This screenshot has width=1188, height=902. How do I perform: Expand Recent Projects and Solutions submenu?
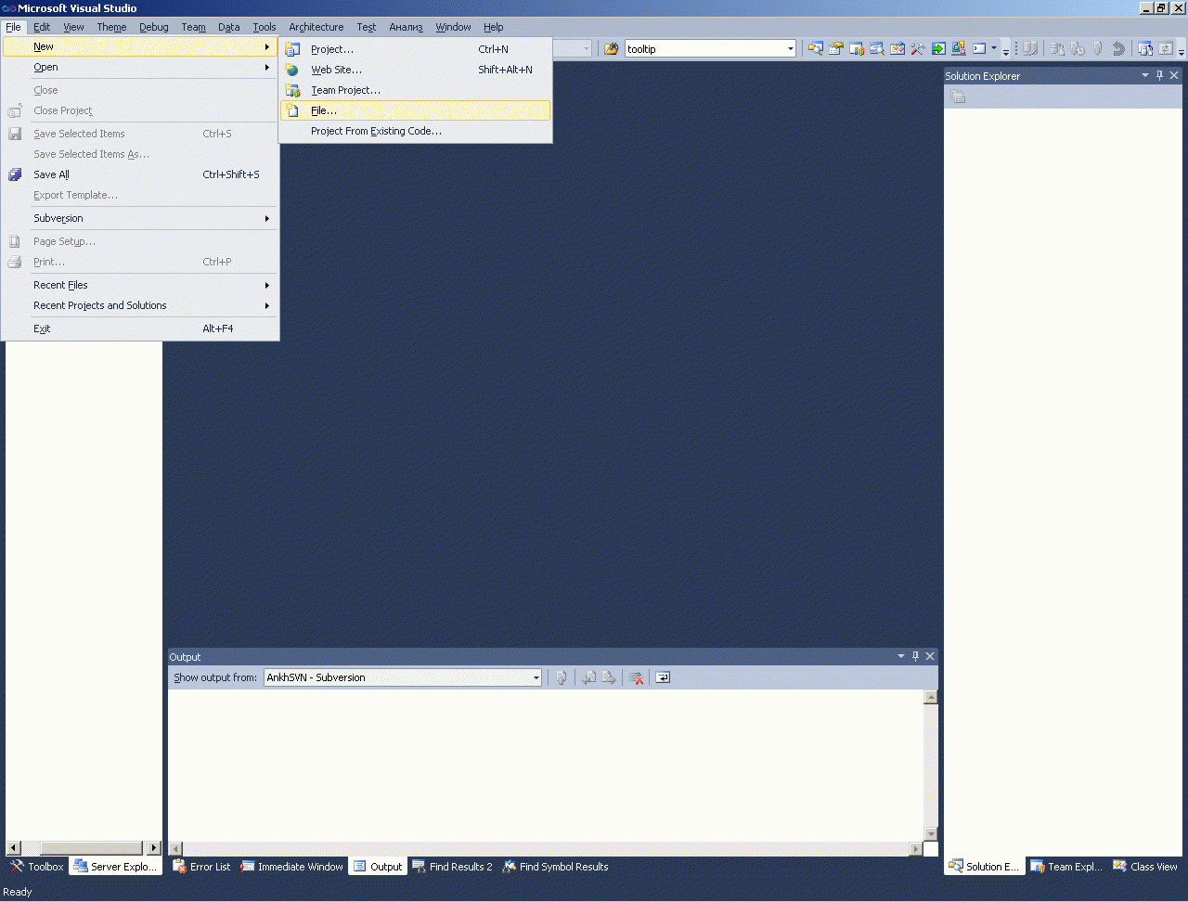[x=140, y=305]
